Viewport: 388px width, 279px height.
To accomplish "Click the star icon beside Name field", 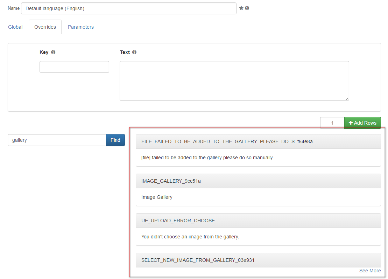I will (x=241, y=8).
